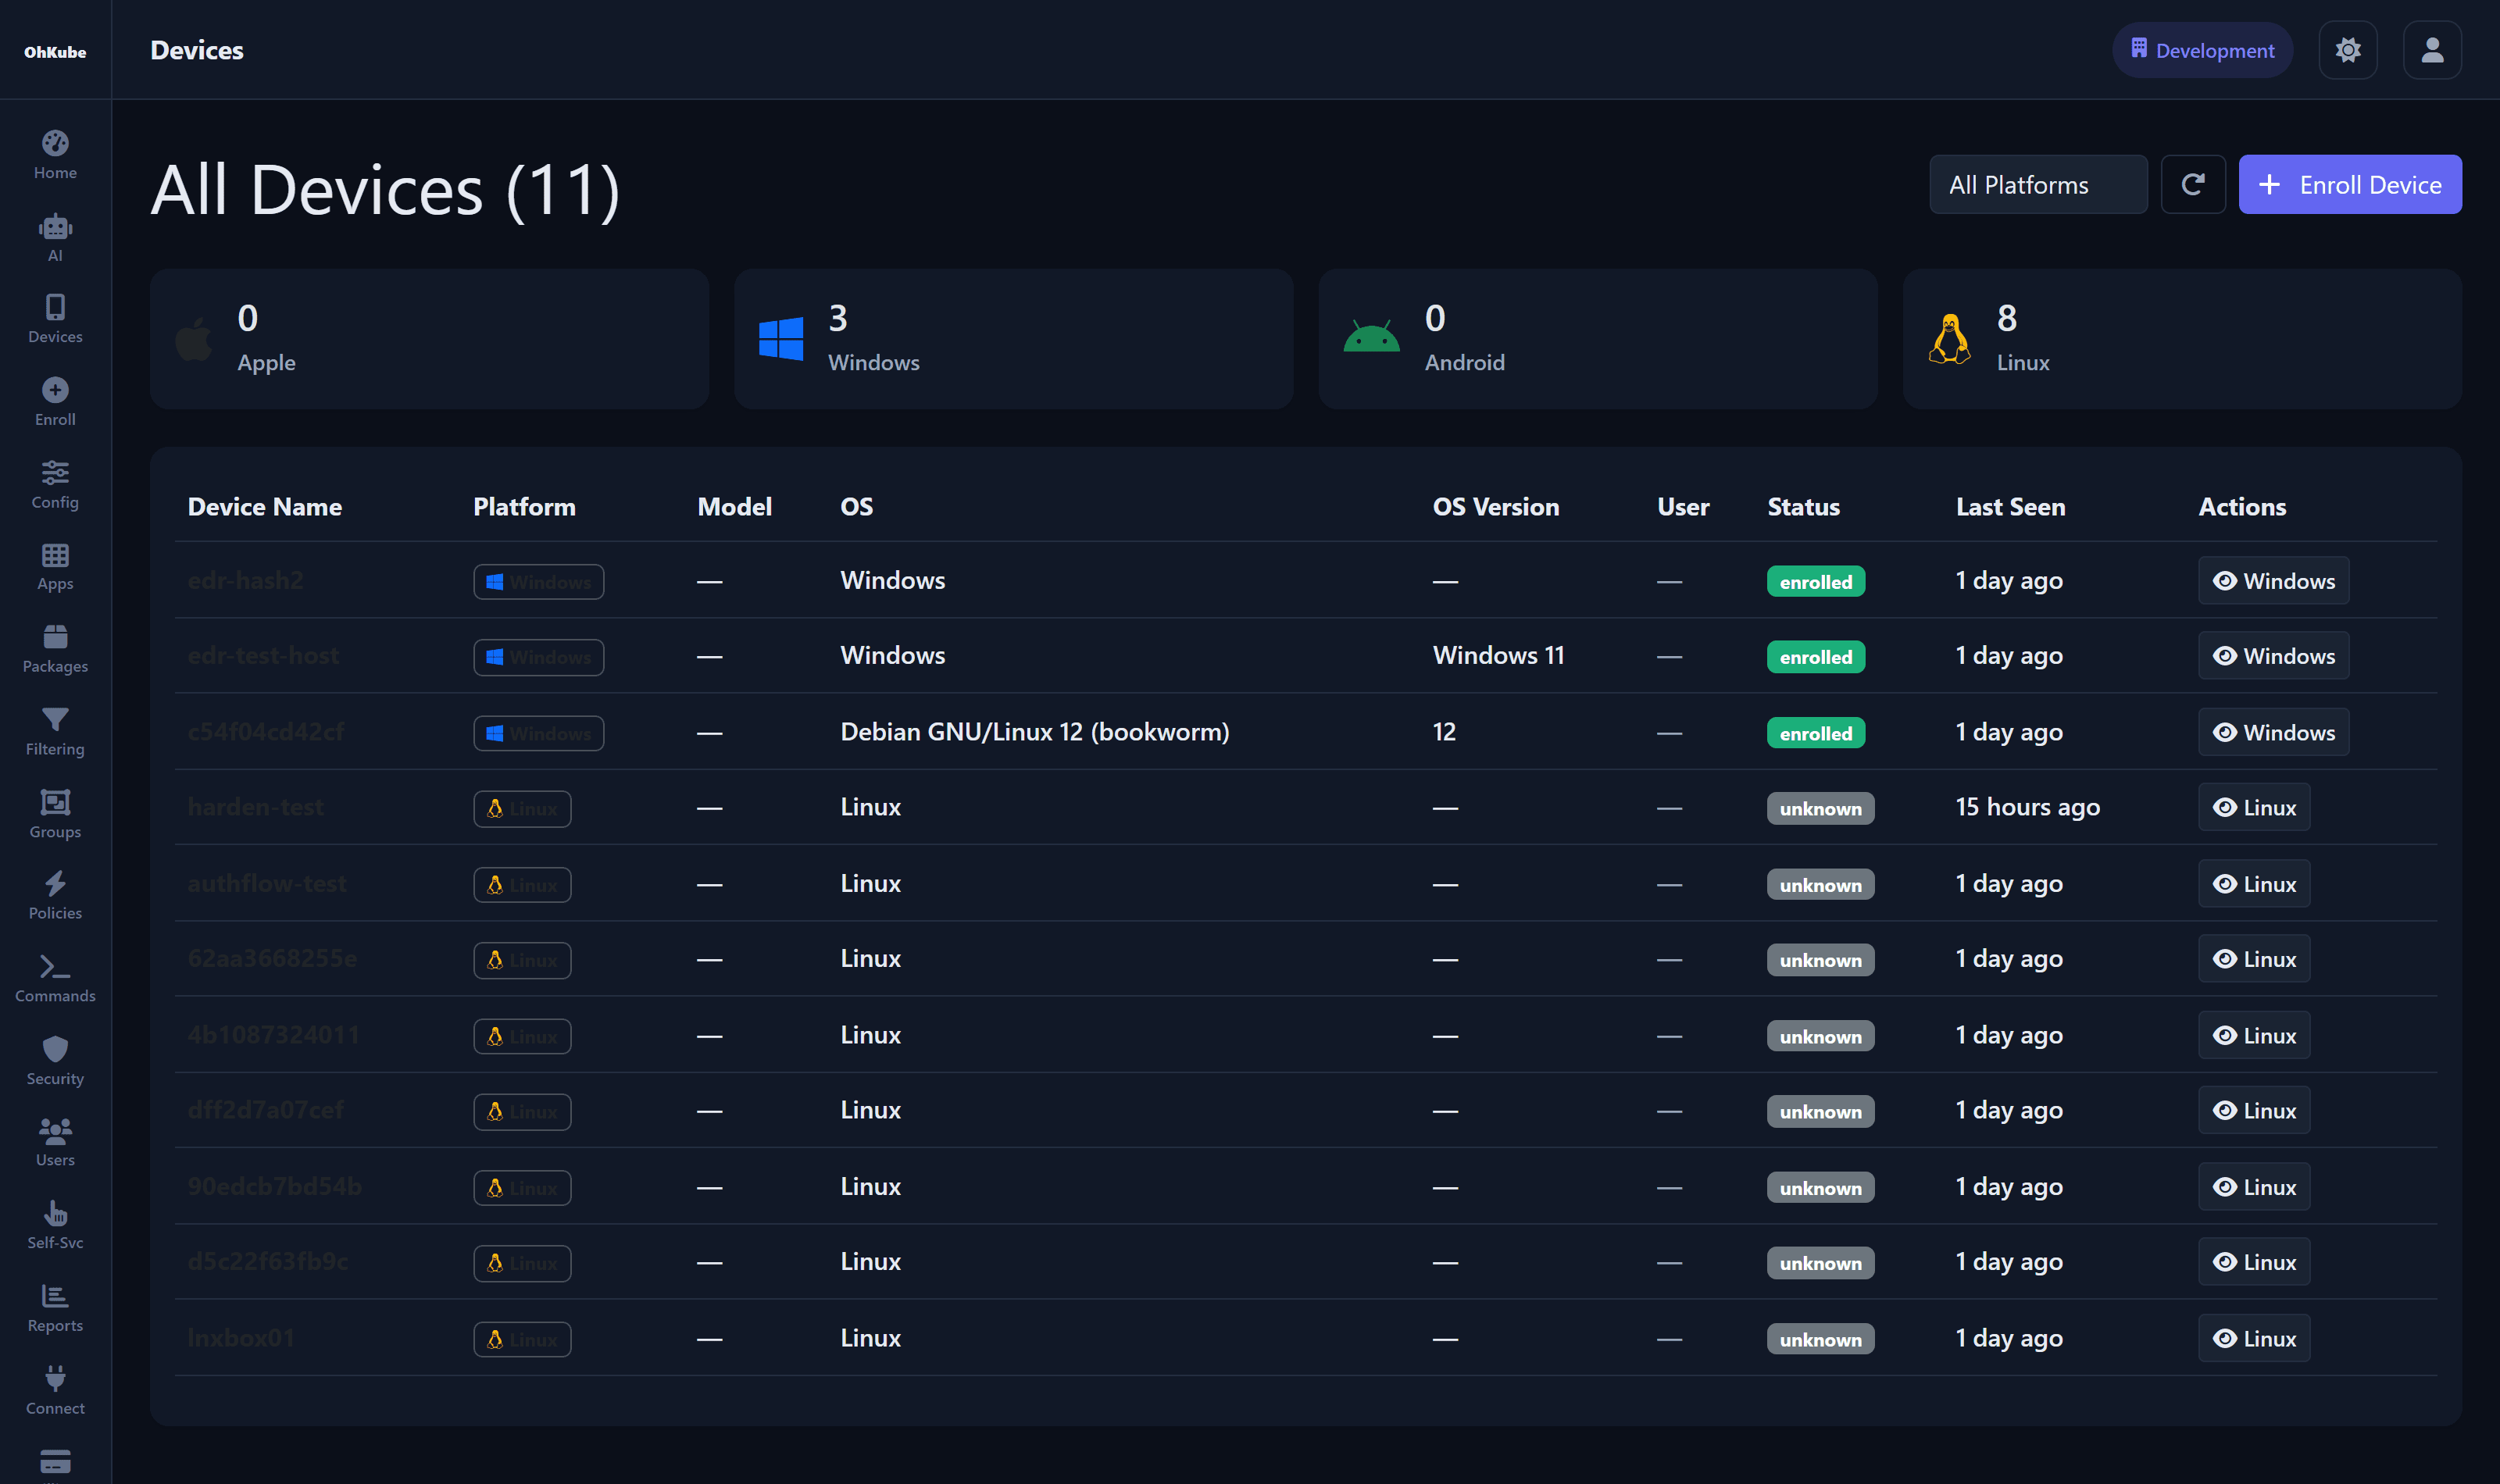The image size is (2500, 1484).
Task: Refresh the device list
Action: [x=2193, y=184]
